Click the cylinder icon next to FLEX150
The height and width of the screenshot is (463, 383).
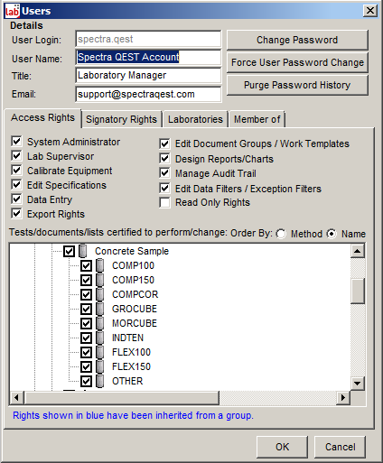pos(100,366)
